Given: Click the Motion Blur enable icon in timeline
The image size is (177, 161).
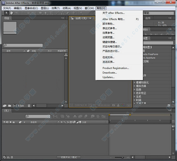Looking at the screenshot, I should 86,116.
